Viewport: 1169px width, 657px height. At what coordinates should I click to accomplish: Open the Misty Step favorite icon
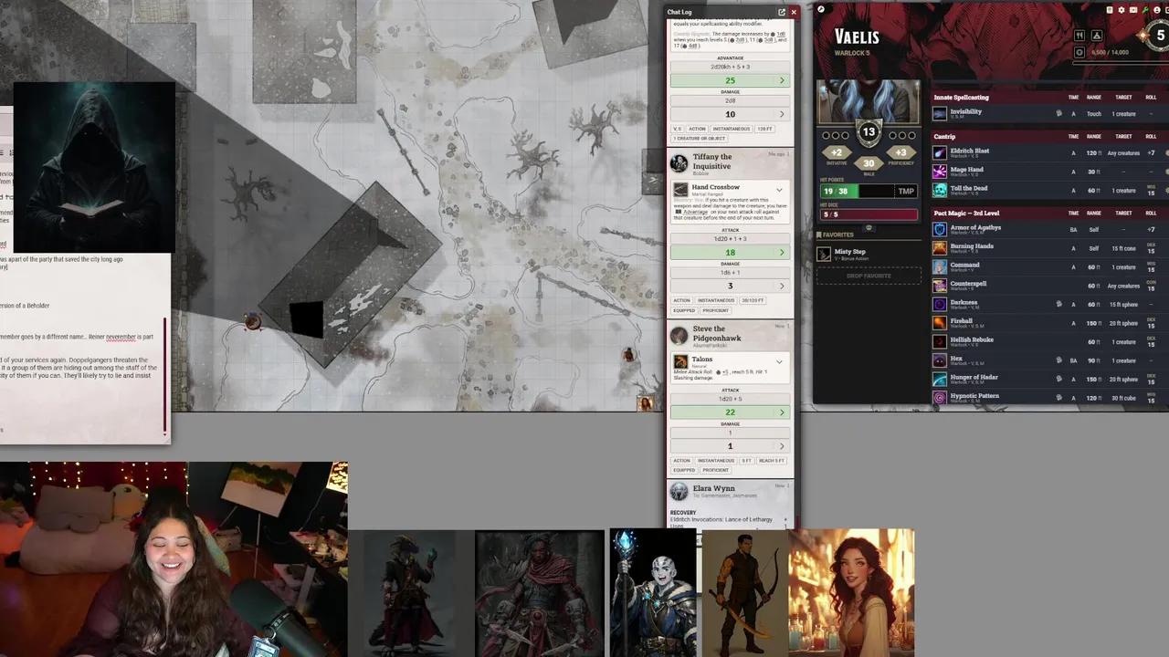(x=823, y=254)
